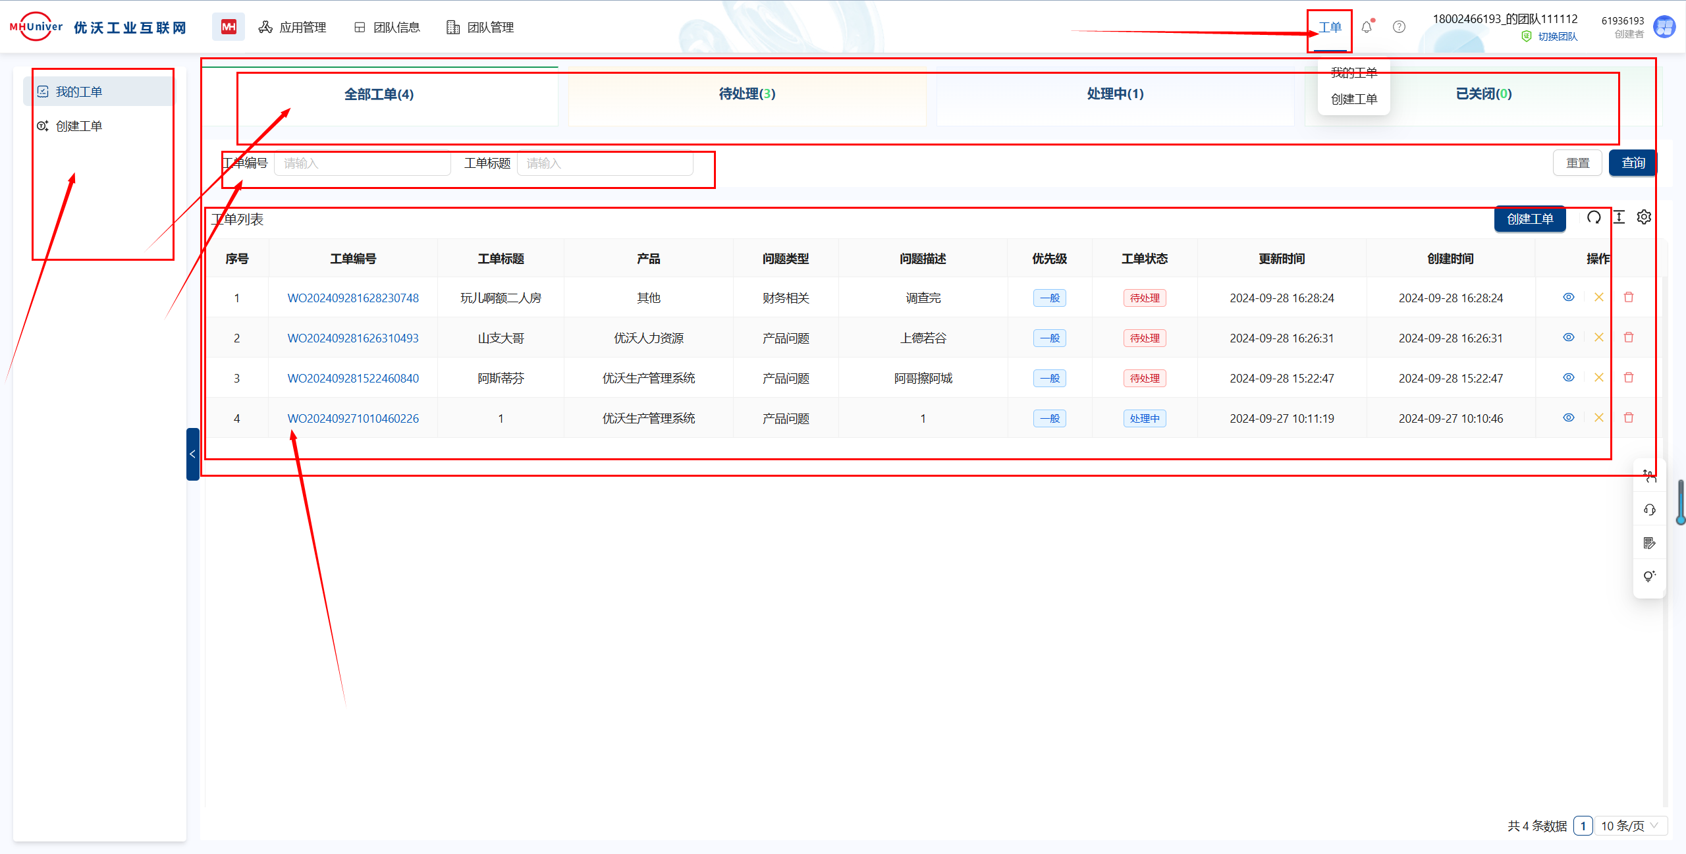Close work order row 2 with the X icon
Viewport: 1686px width, 854px height.
point(1598,337)
